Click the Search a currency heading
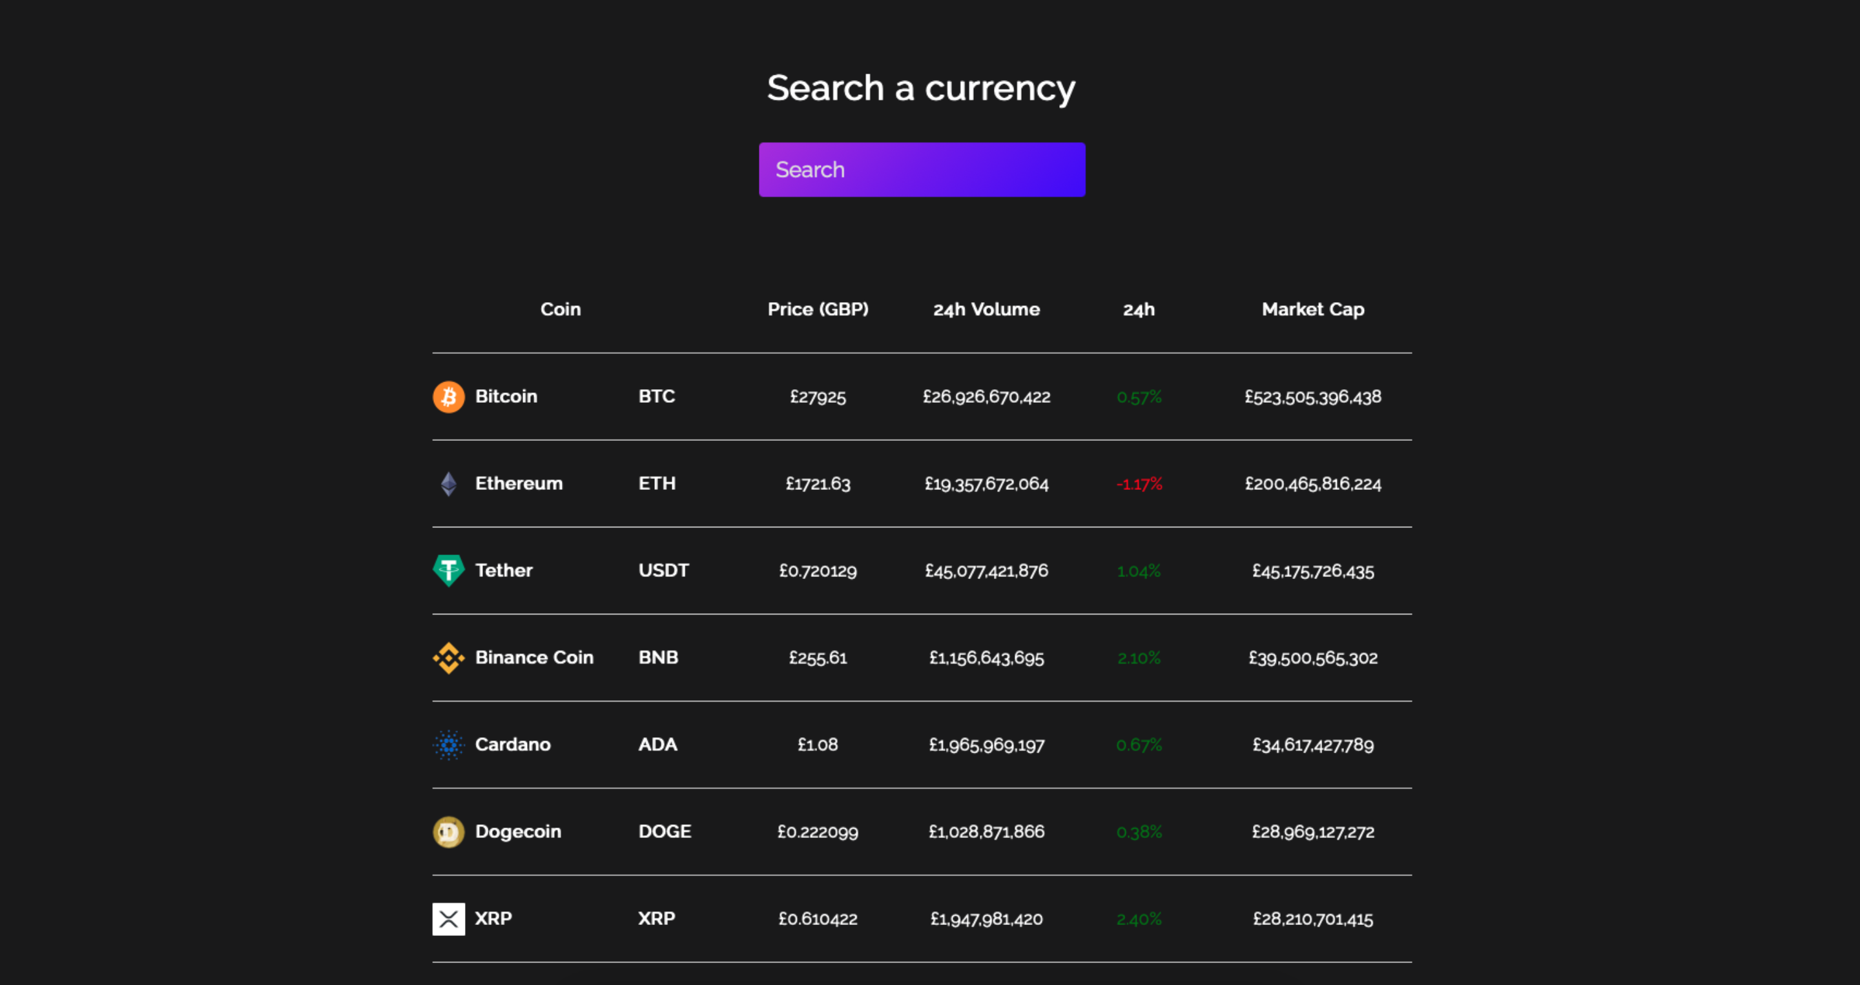The width and height of the screenshot is (1860, 985). (922, 88)
